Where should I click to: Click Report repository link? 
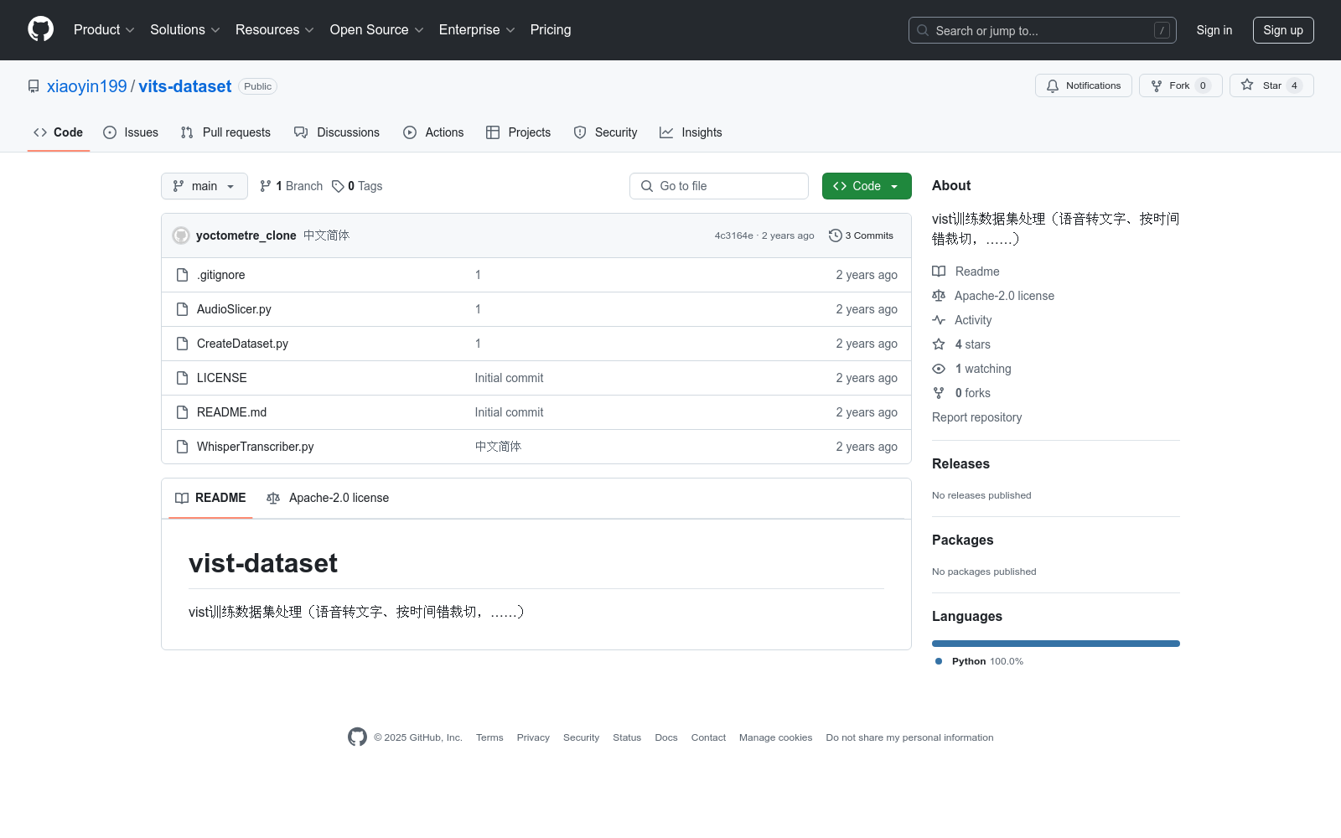pyautogui.click(x=977, y=417)
